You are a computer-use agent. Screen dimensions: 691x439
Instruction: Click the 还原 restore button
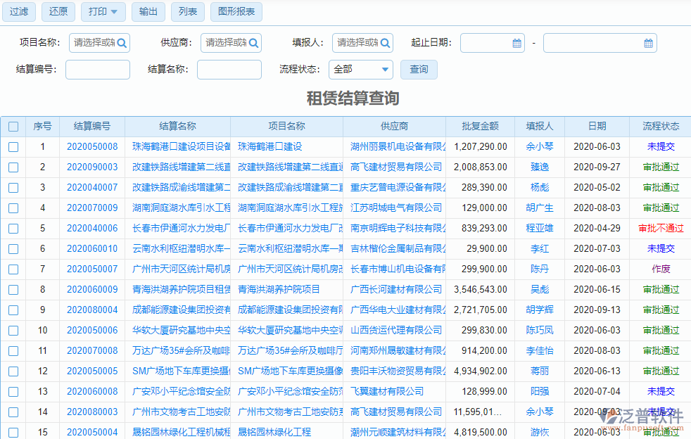tap(58, 12)
